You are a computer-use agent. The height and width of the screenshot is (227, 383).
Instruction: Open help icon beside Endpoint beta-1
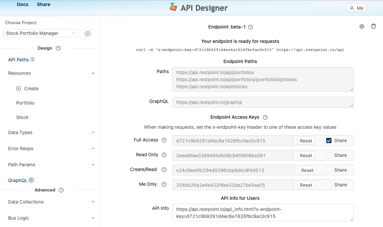point(251,27)
